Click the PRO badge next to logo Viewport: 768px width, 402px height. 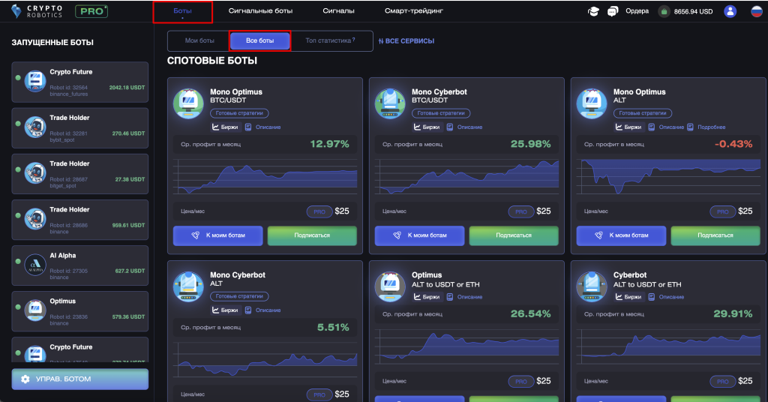tap(91, 11)
